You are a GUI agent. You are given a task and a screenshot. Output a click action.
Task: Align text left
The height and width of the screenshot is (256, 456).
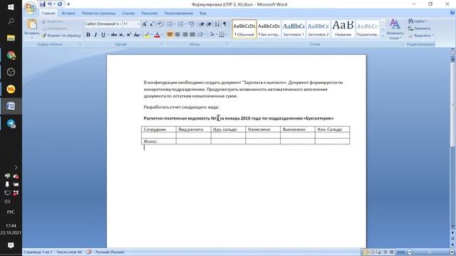point(170,35)
